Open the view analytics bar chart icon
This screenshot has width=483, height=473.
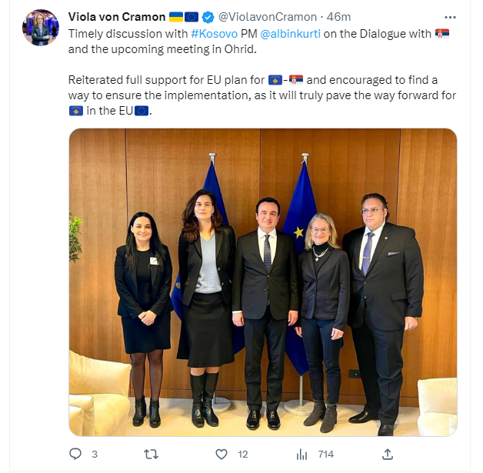[301, 454]
